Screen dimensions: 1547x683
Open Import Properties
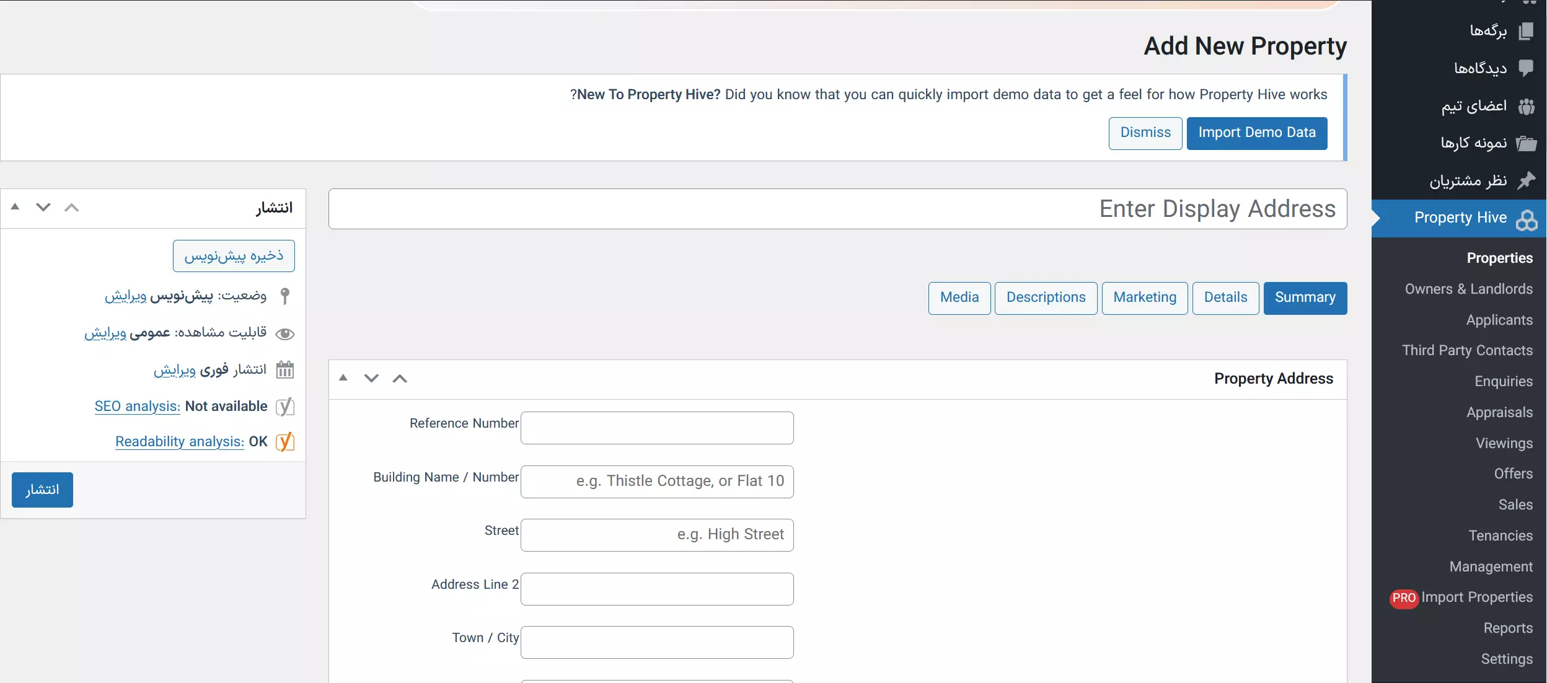tap(1477, 597)
